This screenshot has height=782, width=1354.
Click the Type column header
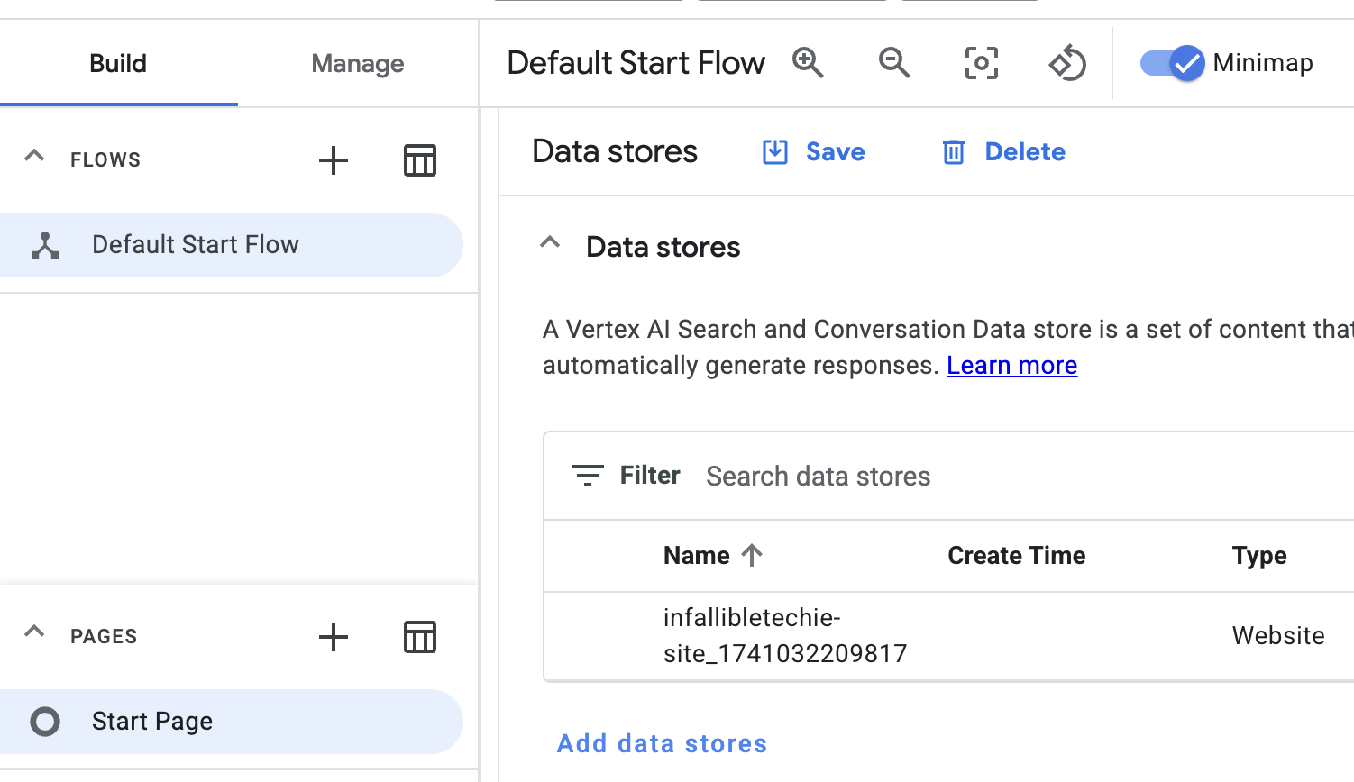1259,556
